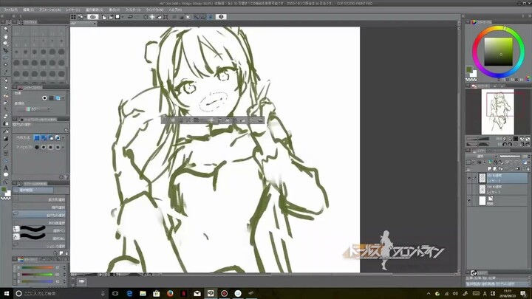Image resolution: width=532 pixels, height=299 pixels.
Task: Choose the second anti-aliasing option
Action: pos(44,147)
